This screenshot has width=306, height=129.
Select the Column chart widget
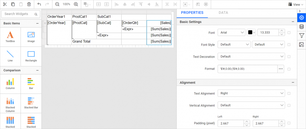tap(10, 84)
